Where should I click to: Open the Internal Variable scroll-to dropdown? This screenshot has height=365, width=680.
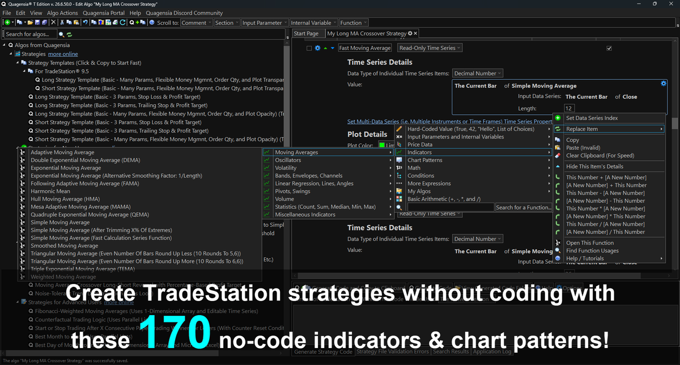click(x=313, y=23)
